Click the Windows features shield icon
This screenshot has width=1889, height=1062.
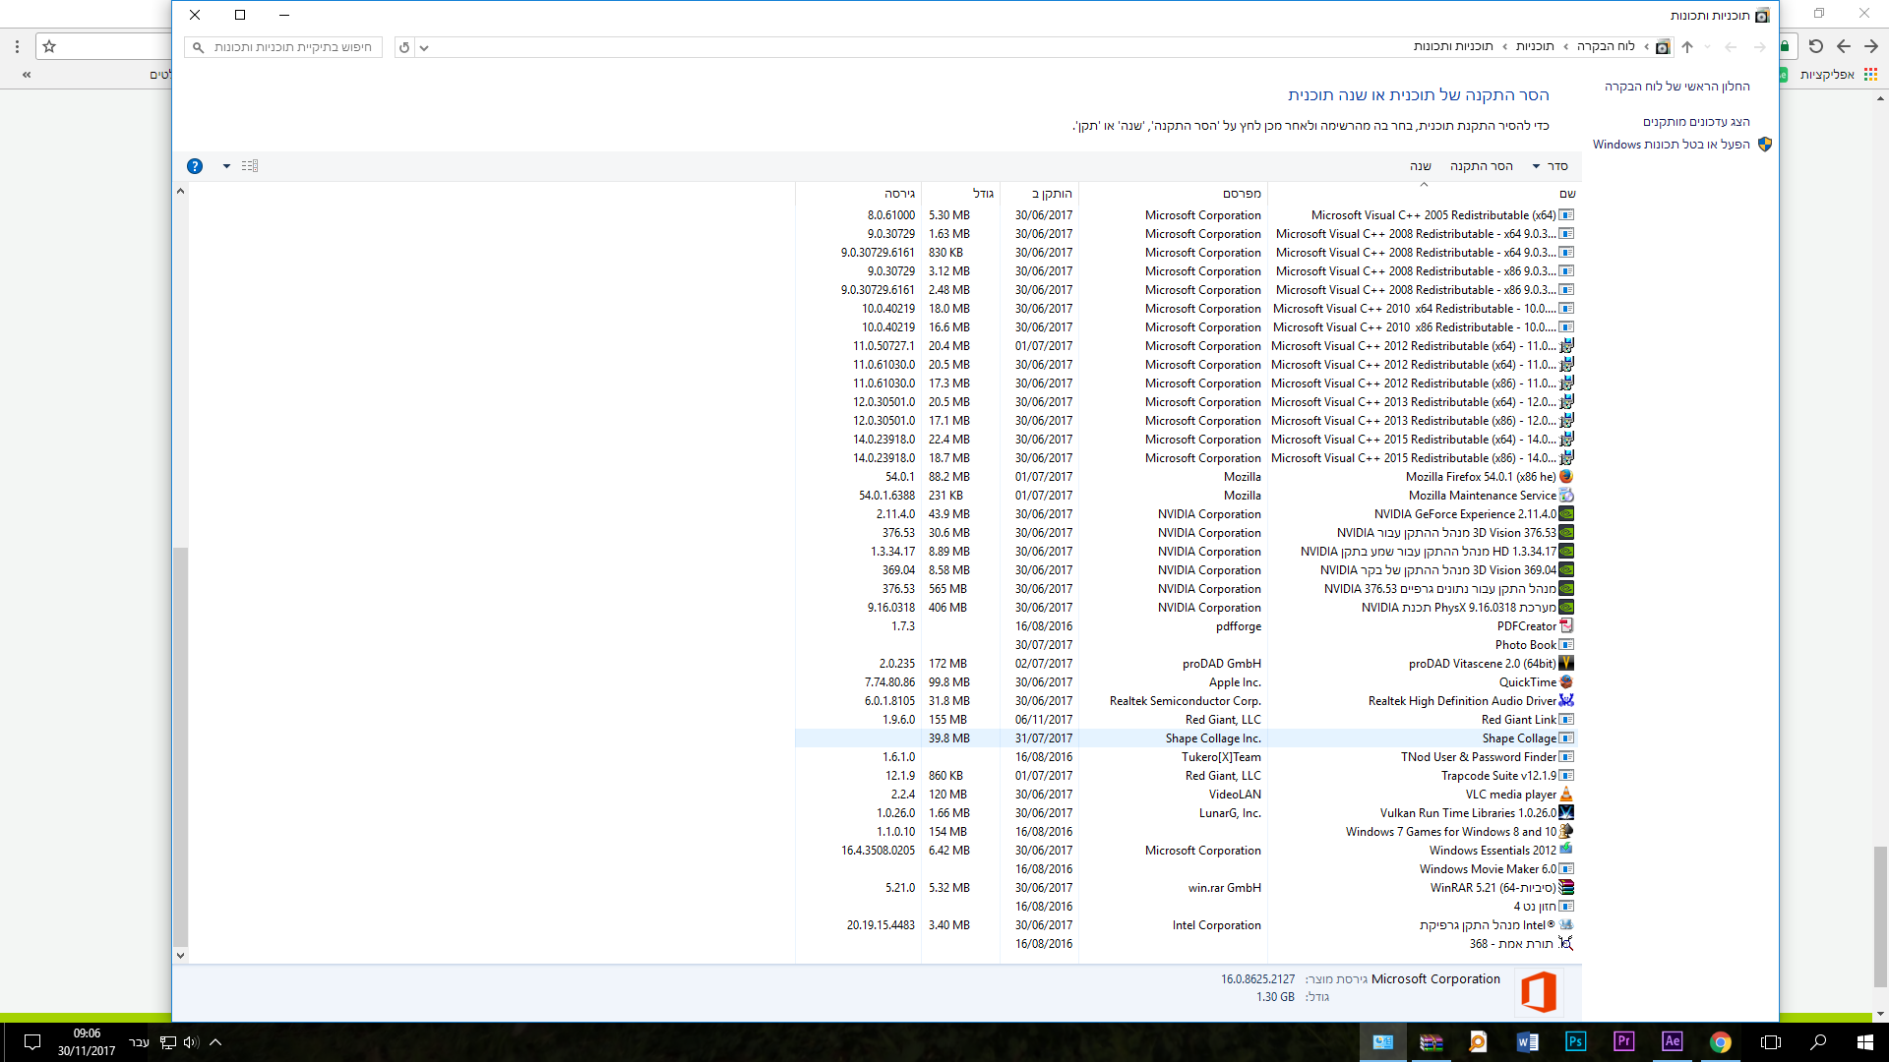(1765, 145)
